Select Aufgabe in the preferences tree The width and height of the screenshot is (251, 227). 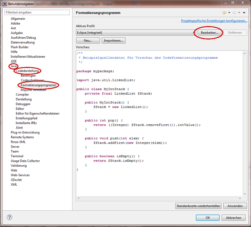[x=17, y=33]
